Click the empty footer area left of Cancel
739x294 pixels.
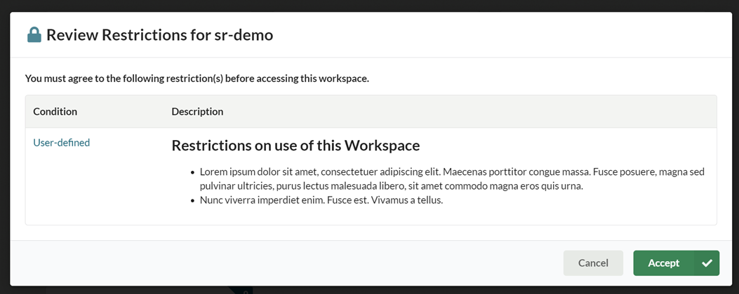coord(281,263)
